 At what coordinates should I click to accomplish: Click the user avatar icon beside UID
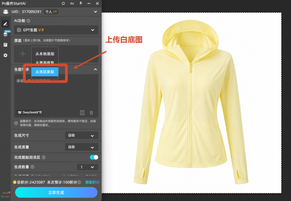click(6, 12)
